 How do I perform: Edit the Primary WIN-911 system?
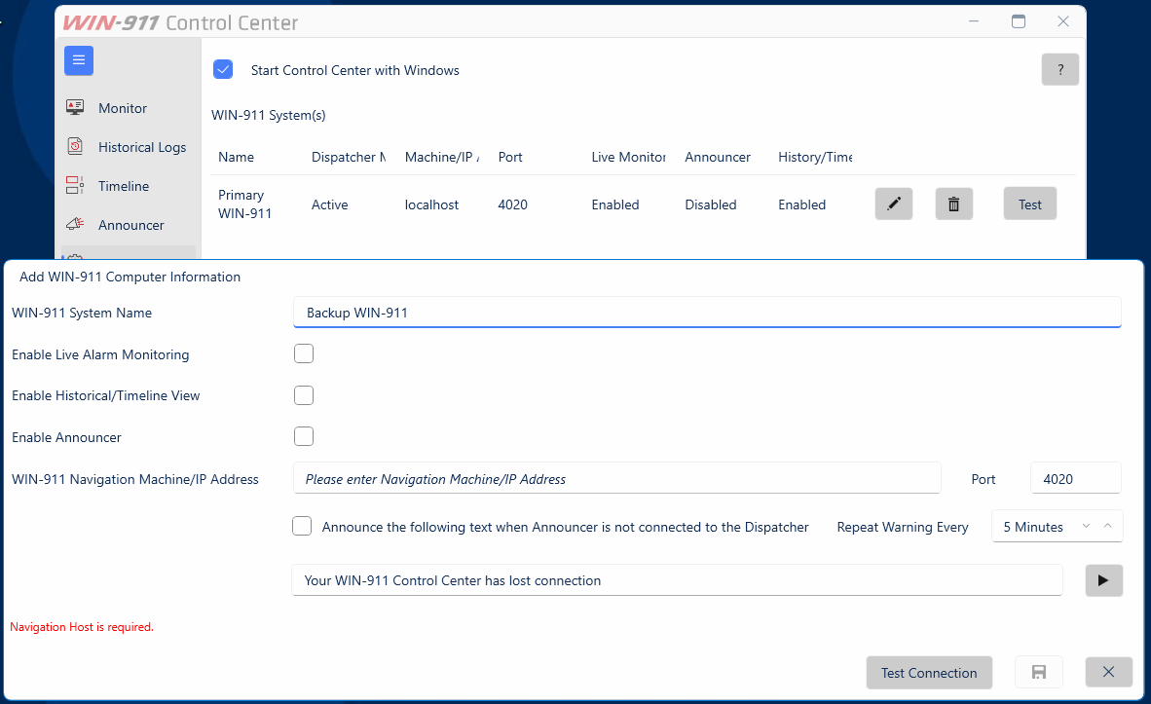(893, 204)
